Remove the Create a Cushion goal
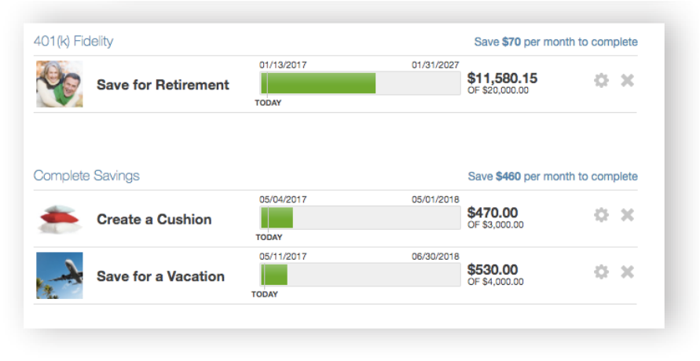Screen dimensions: 700x361 [627, 215]
